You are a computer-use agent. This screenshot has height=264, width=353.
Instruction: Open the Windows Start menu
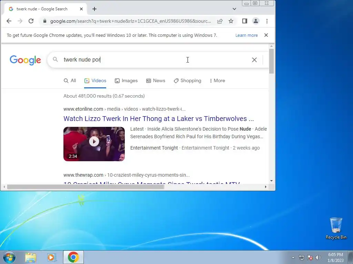pyautogui.click(x=9, y=257)
